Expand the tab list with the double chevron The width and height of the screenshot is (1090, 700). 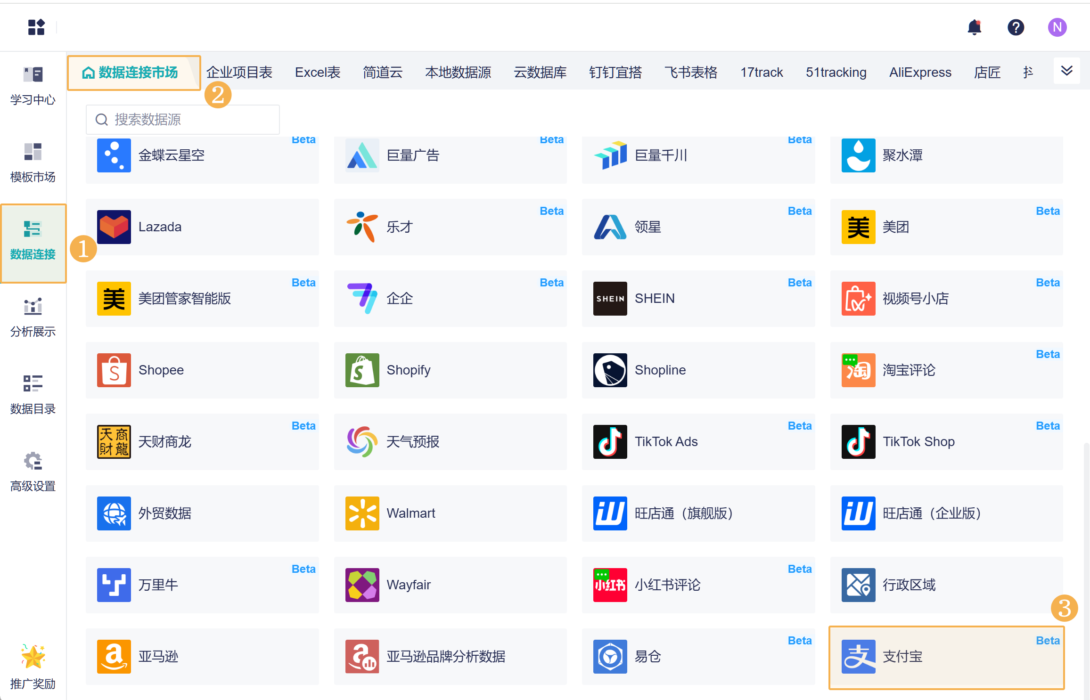point(1066,71)
